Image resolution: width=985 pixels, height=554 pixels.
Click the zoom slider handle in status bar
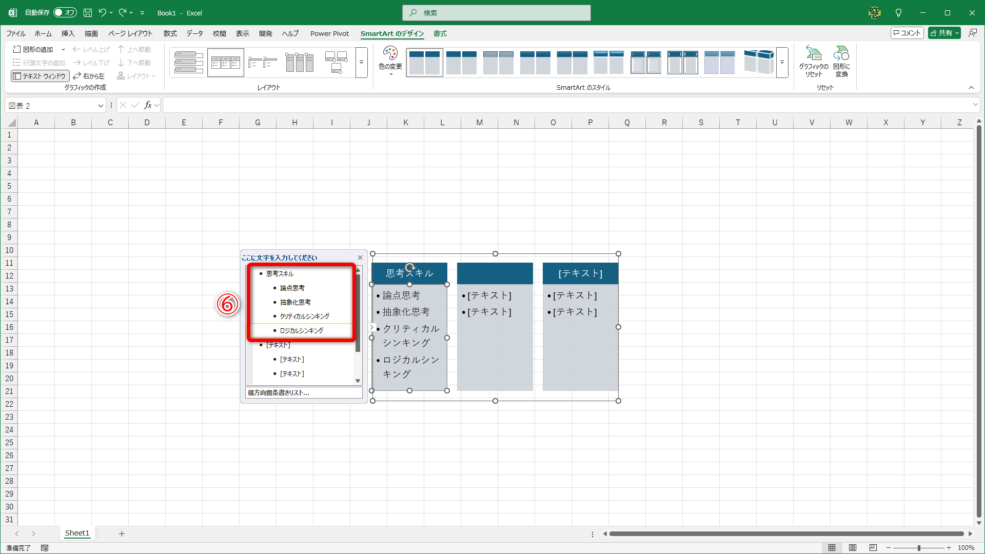[919, 548]
